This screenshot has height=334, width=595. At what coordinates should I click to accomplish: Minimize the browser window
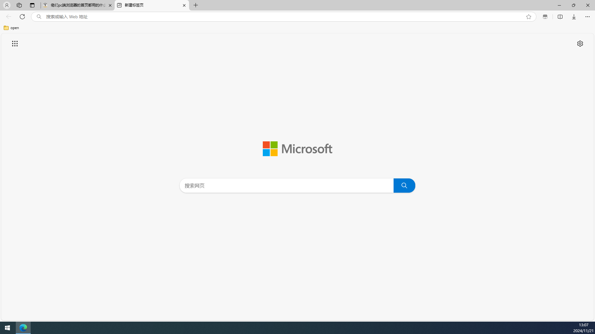pos(559,5)
